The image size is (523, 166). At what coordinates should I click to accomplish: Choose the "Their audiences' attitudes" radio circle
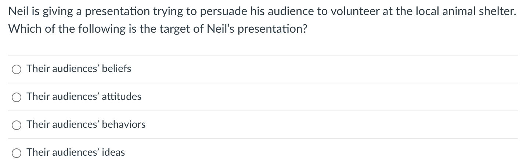coord(17,97)
